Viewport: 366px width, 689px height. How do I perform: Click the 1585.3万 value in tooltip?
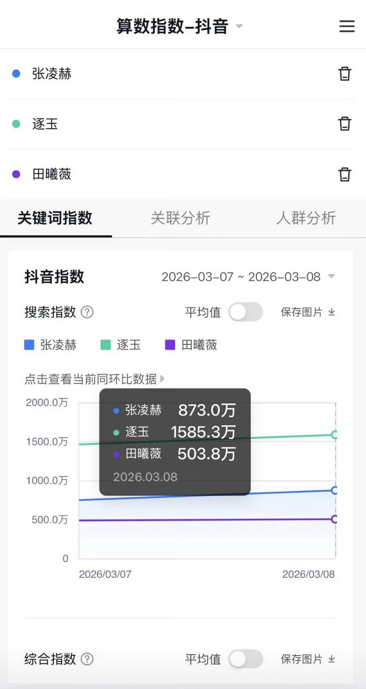tap(203, 432)
